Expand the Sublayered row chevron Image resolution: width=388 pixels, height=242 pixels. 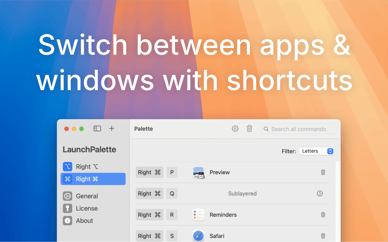pos(320,194)
